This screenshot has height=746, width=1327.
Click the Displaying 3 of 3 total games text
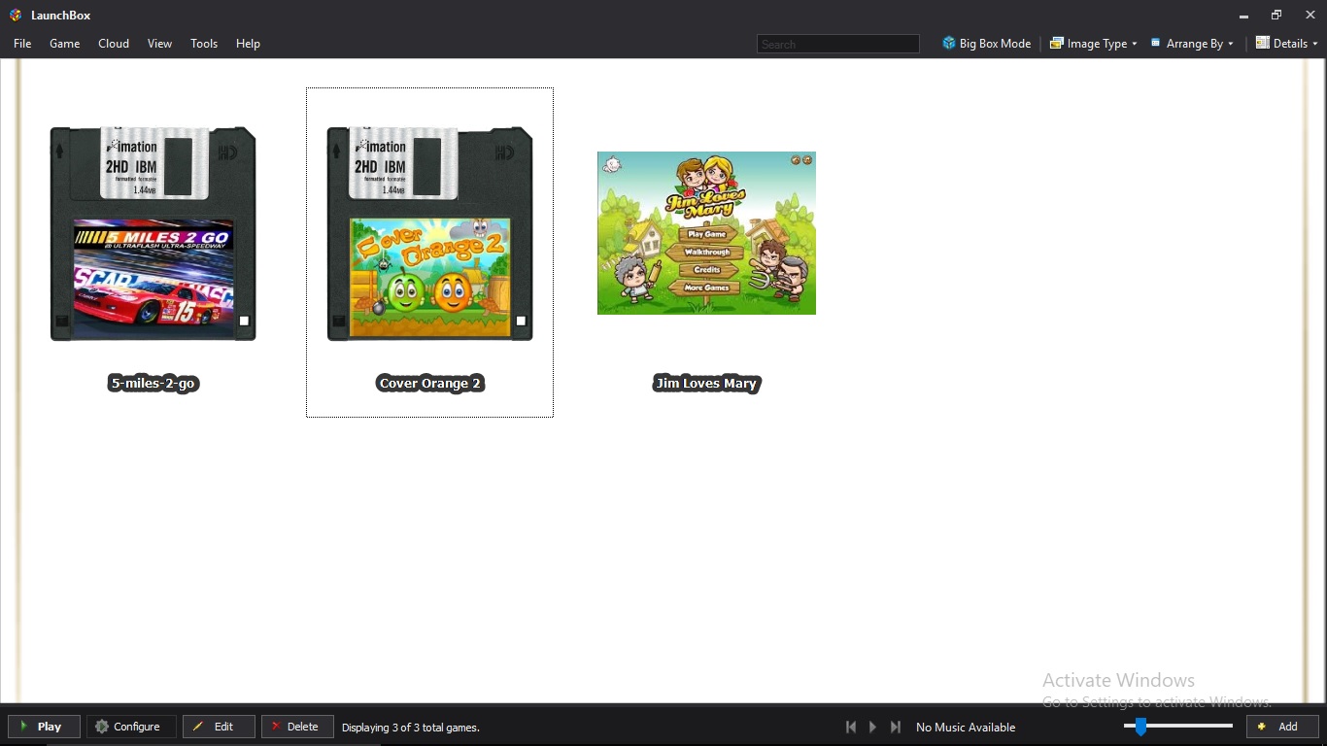point(411,728)
